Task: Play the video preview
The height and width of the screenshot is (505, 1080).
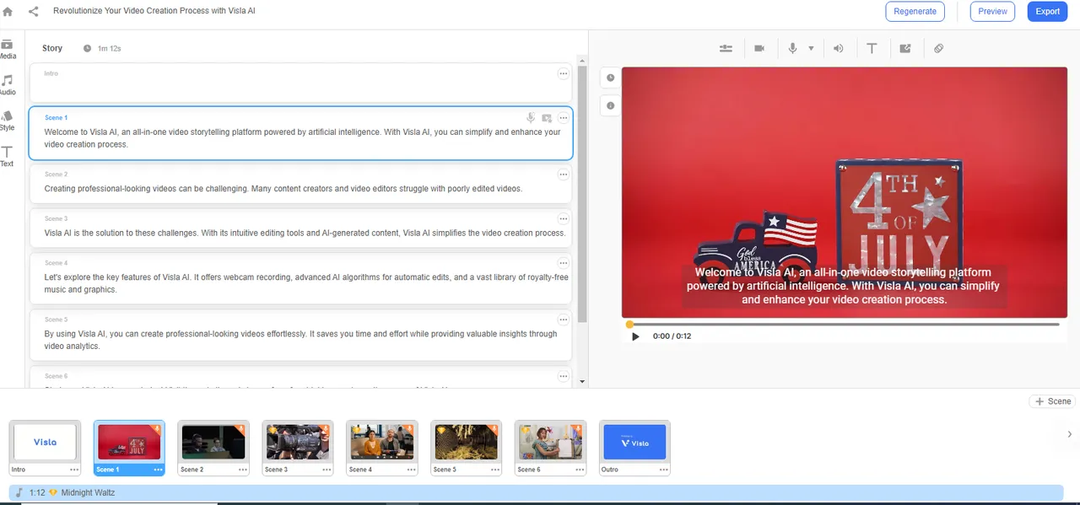Action: pyautogui.click(x=635, y=336)
